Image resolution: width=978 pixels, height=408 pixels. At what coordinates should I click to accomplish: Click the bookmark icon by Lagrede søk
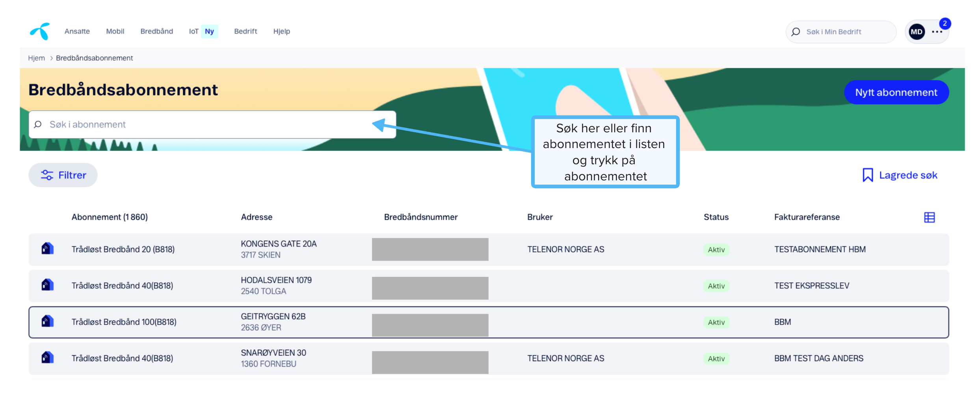(867, 175)
